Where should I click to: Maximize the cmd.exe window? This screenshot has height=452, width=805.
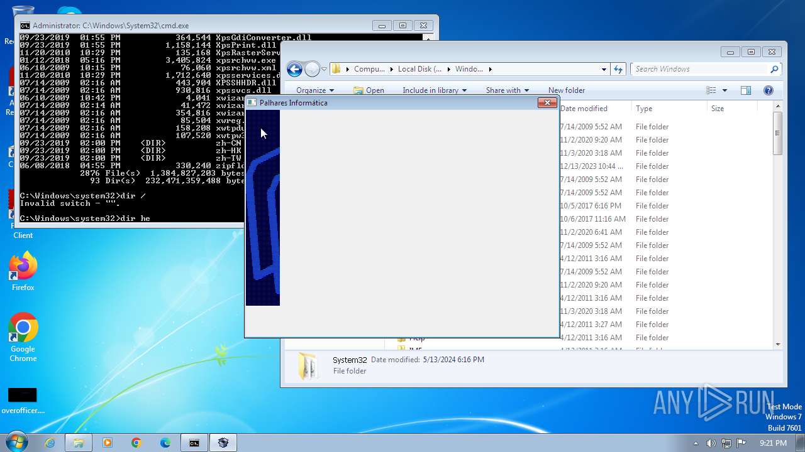pyautogui.click(x=402, y=26)
